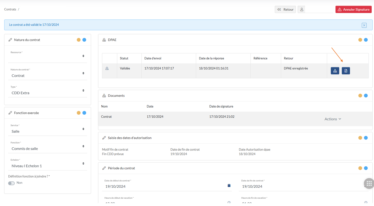
Task: Click the Date de fin de contrat field
Action: click(x=304, y=185)
